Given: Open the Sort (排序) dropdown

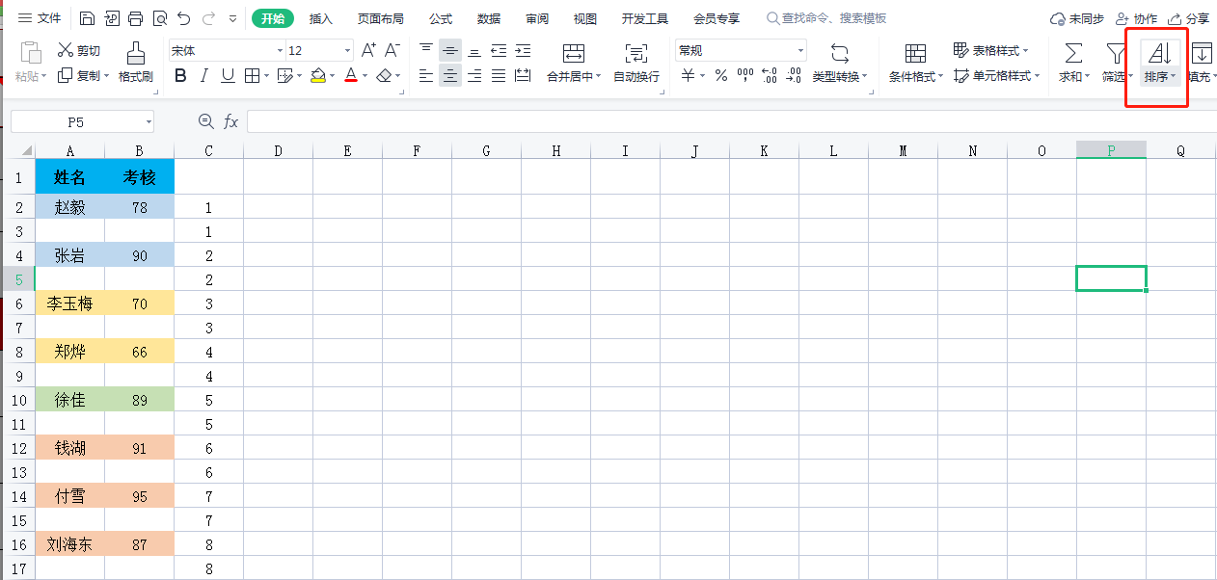Looking at the screenshot, I should [1160, 76].
